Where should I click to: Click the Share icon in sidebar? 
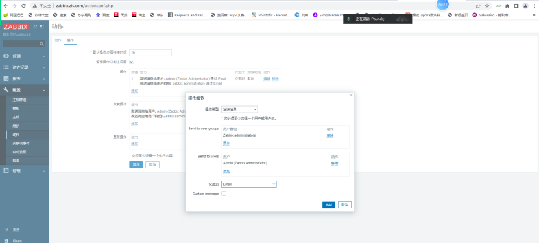coord(6,241)
